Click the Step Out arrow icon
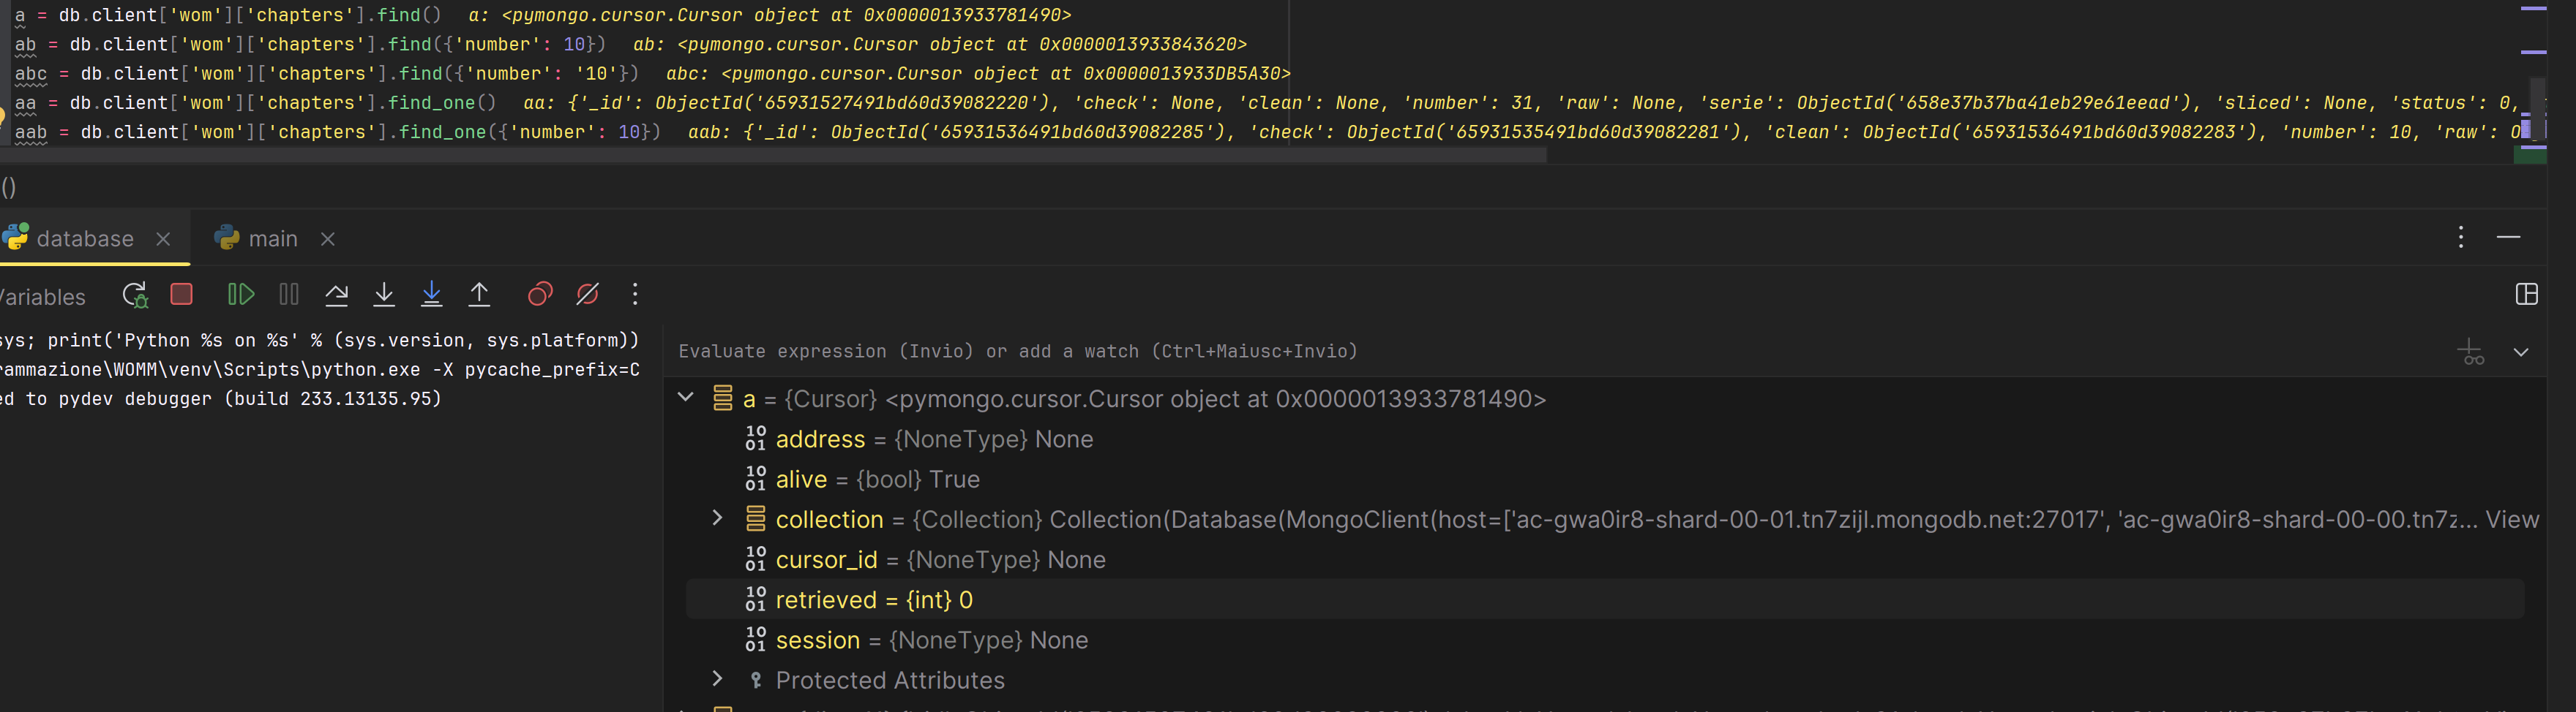 pyautogui.click(x=479, y=295)
